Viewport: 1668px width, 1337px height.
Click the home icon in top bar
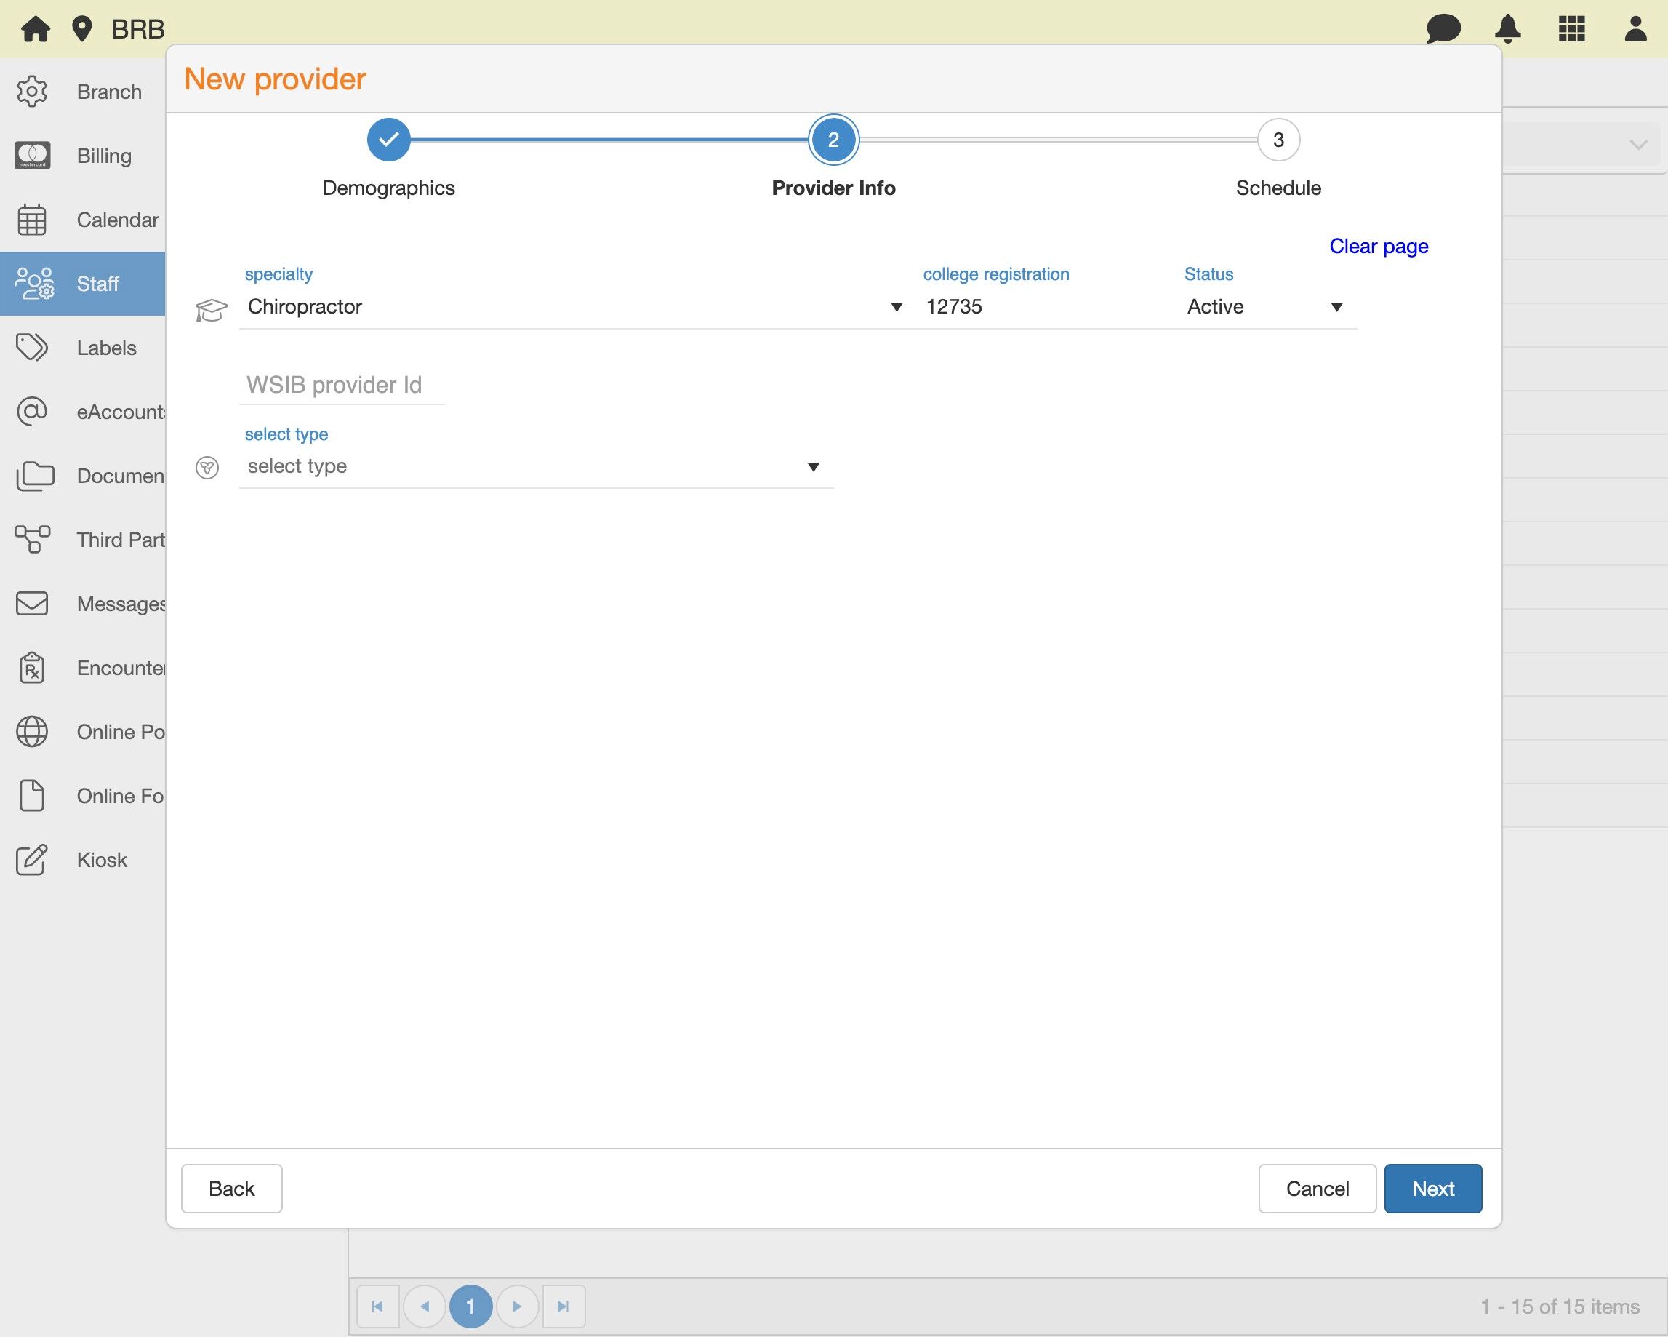tap(35, 29)
